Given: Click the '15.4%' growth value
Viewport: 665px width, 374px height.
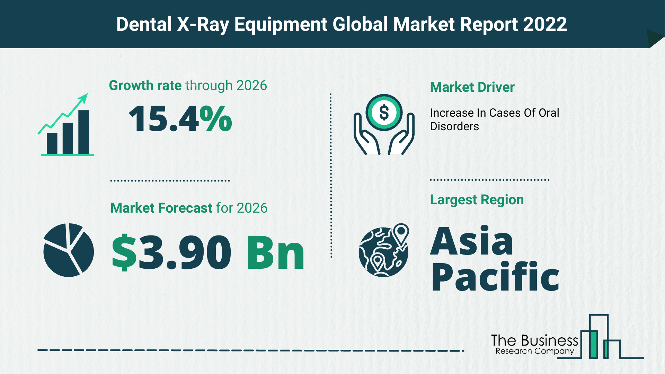Looking at the screenshot, I should tap(180, 119).
